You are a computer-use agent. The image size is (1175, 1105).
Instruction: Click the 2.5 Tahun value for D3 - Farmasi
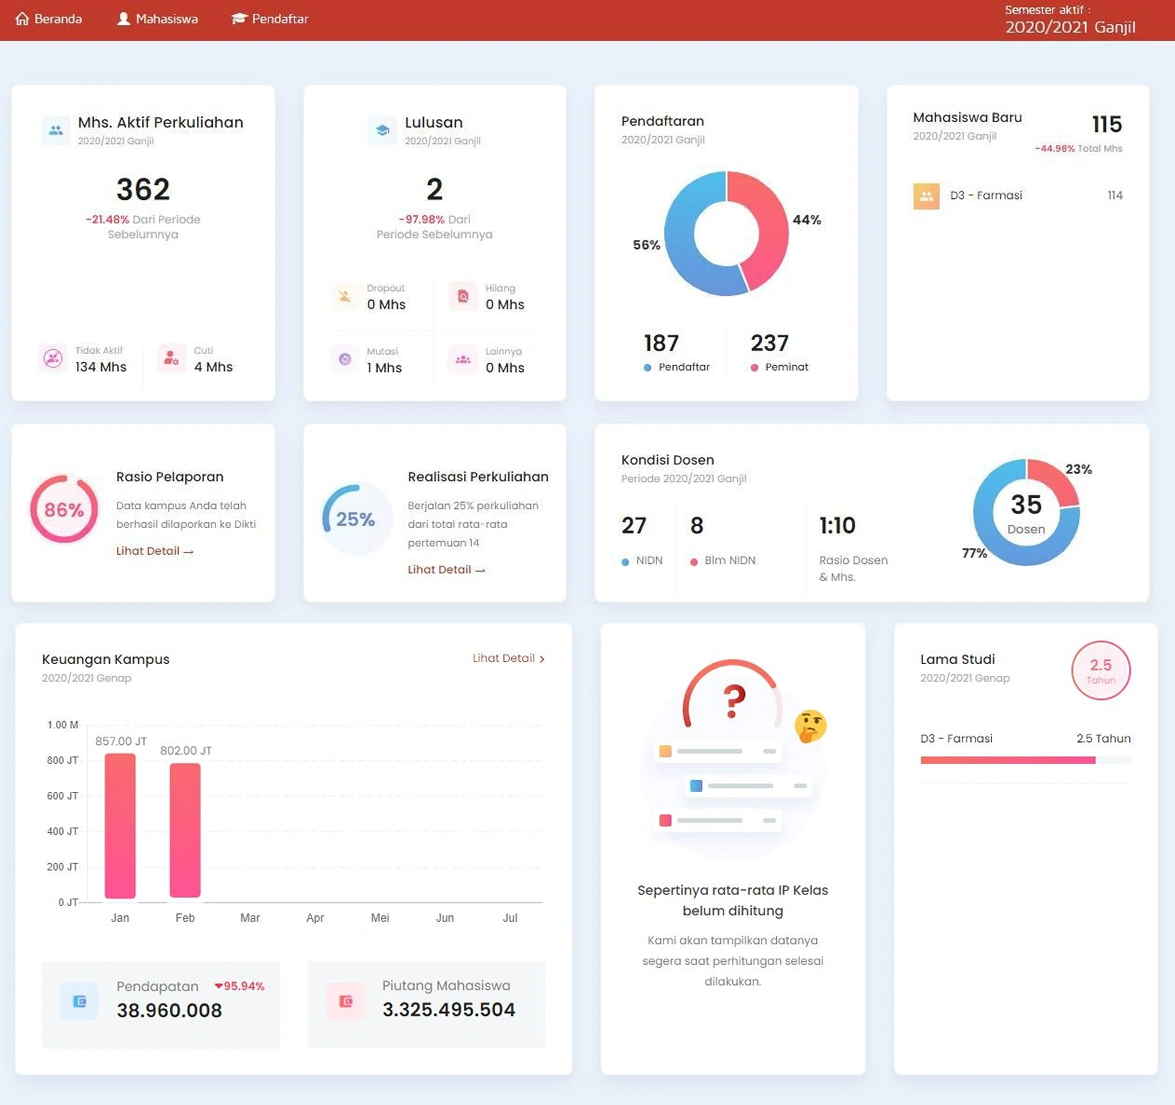click(1103, 739)
